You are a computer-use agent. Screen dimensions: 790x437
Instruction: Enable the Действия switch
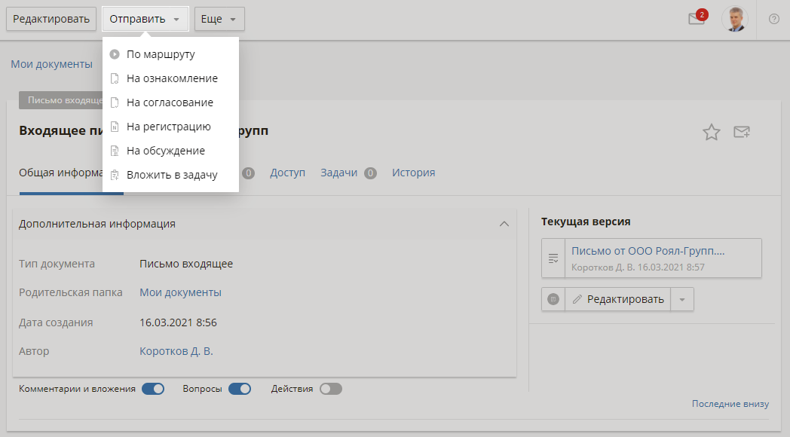pos(331,389)
